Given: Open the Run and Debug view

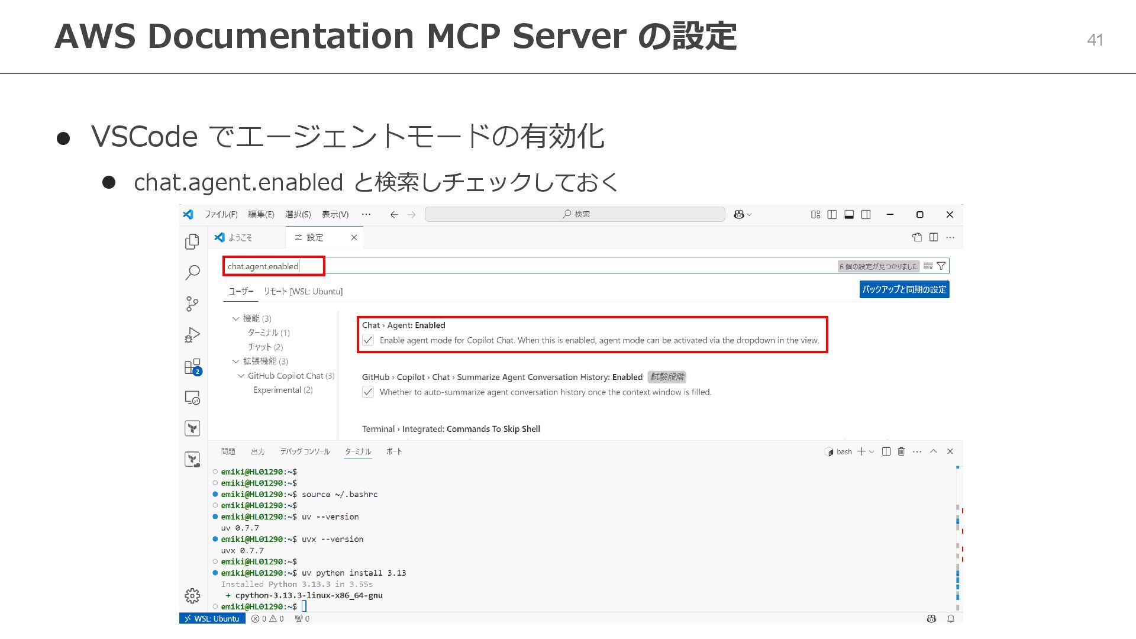Looking at the screenshot, I should pos(192,335).
